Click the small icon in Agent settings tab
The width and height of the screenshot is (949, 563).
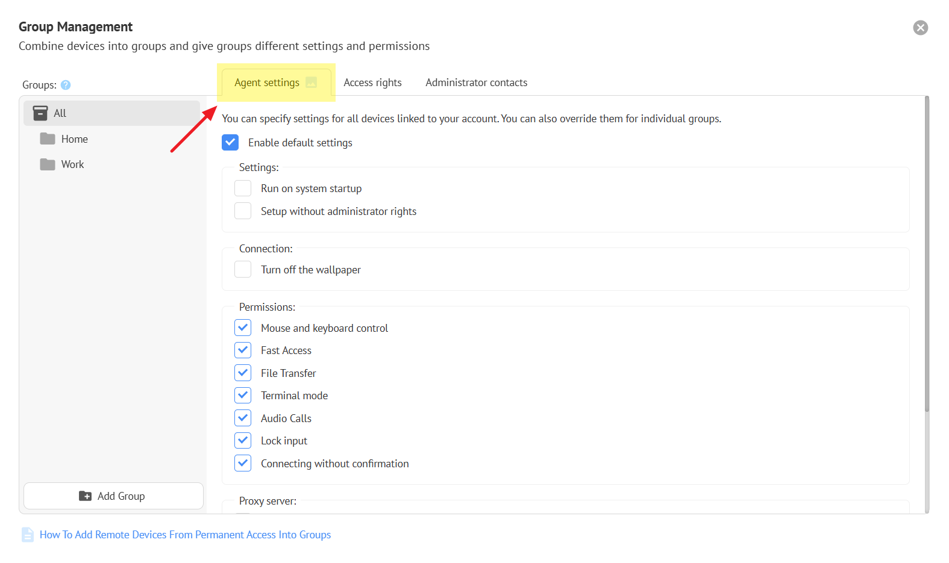pyautogui.click(x=311, y=82)
